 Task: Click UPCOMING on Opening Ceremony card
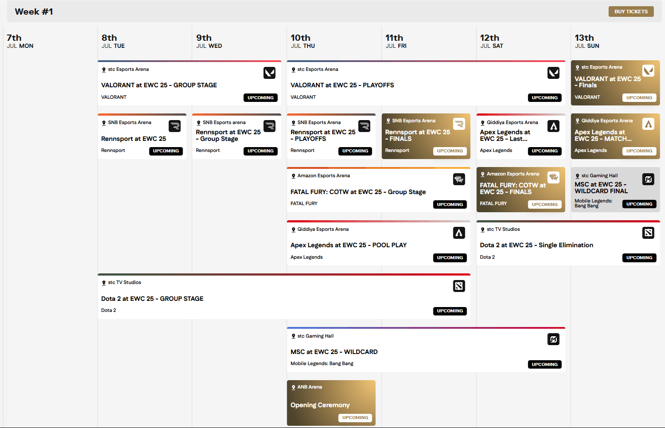[x=355, y=418]
